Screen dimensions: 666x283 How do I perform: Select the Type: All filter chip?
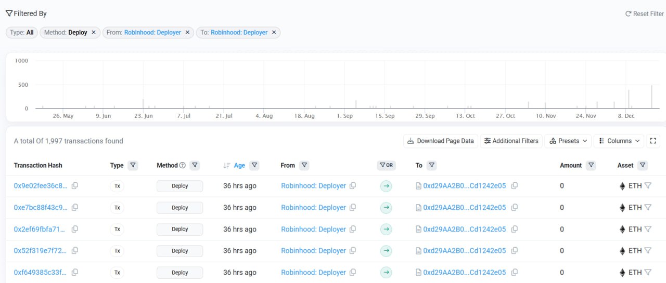22,32
